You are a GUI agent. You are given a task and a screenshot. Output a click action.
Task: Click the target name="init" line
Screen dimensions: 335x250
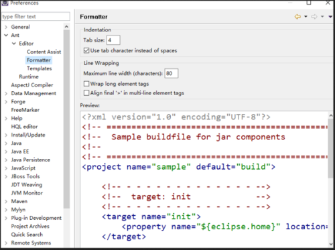click(151, 216)
